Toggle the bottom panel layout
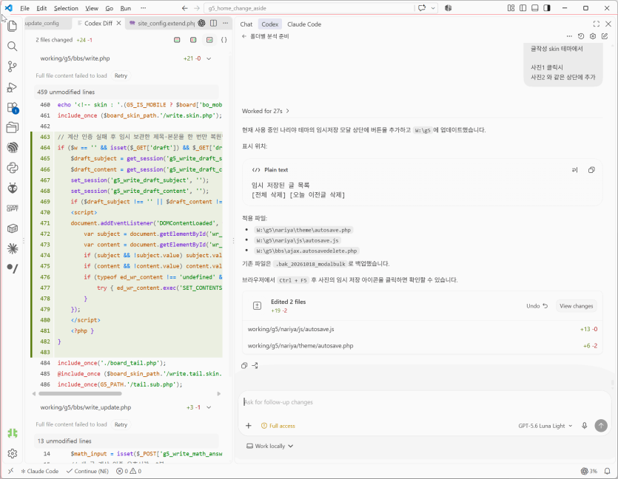This screenshot has width=618, height=479. (x=535, y=8)
